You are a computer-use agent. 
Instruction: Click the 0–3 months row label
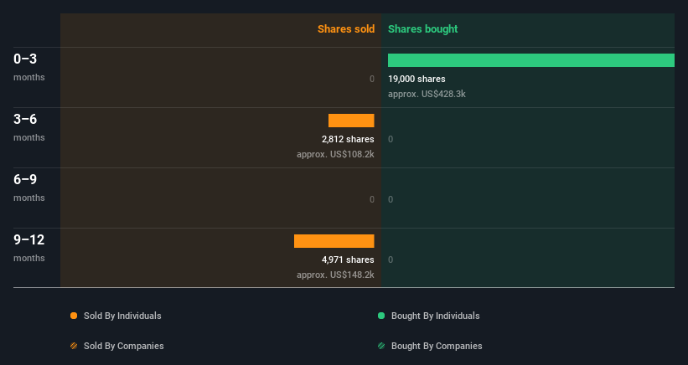29,67
